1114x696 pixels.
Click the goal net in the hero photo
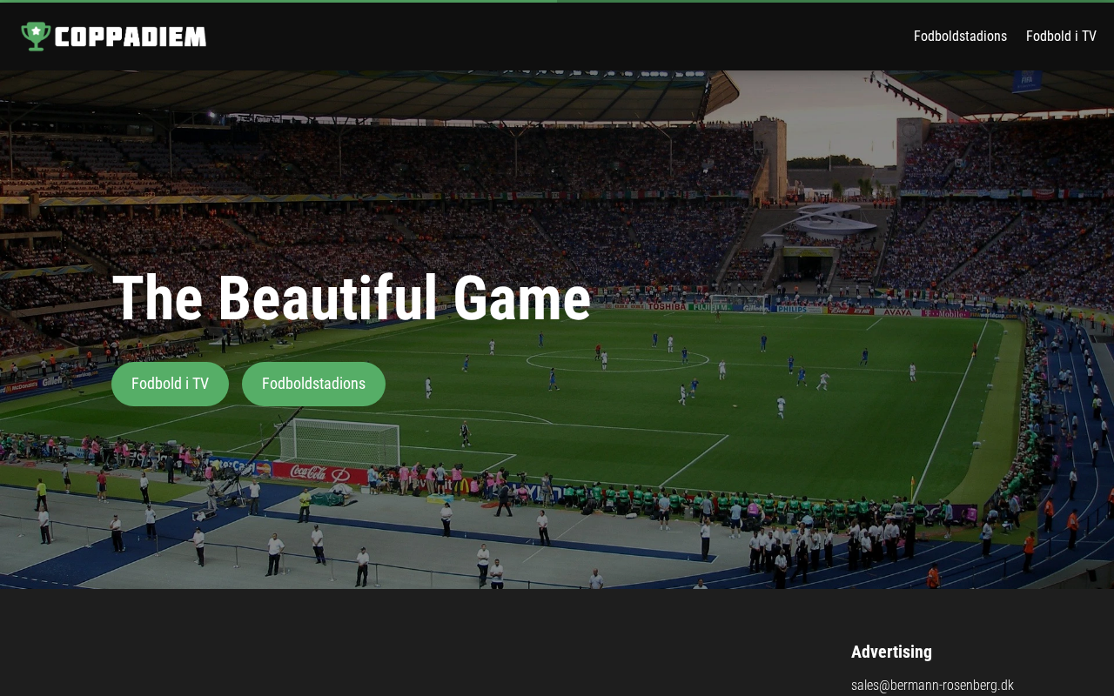pyautogui.click(x=339, y=442)
